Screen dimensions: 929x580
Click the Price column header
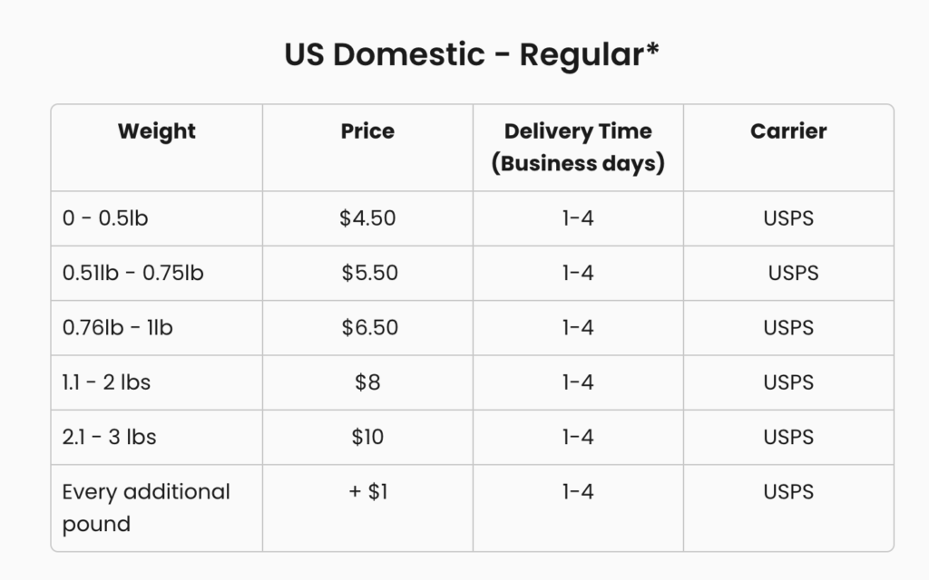click(367, 131)
